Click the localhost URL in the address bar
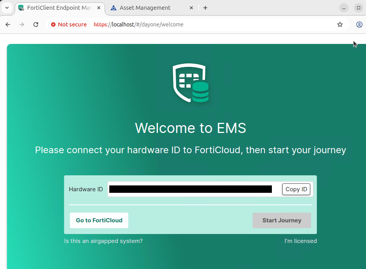This screenshot has width=366, height=269. [x=138, y=24]
